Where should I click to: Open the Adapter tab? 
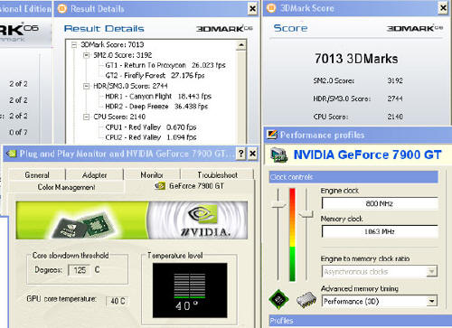[x=94, y=175]
